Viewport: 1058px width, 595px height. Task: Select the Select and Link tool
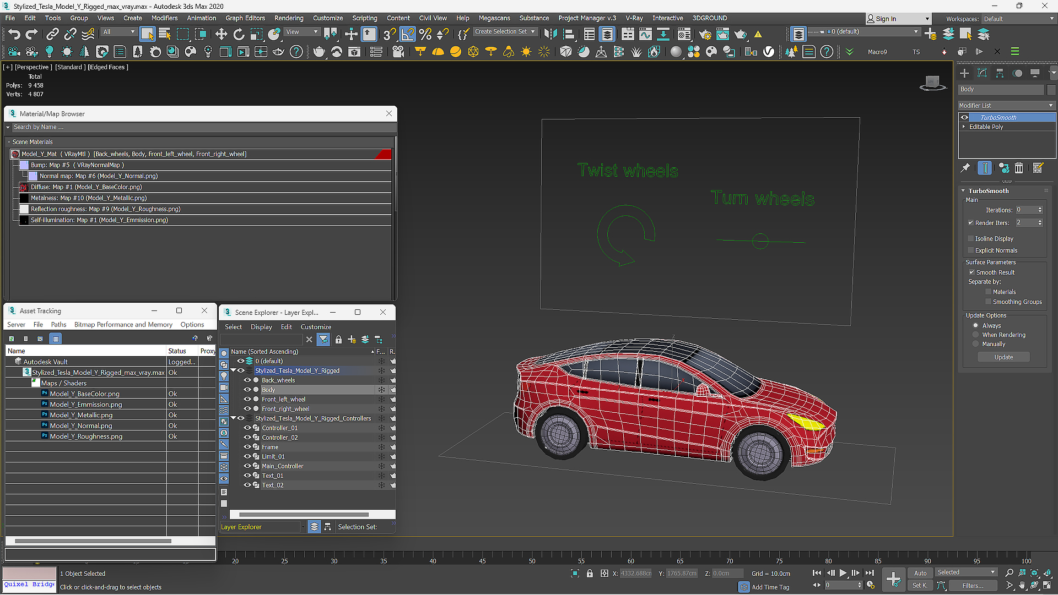[52, 34]
